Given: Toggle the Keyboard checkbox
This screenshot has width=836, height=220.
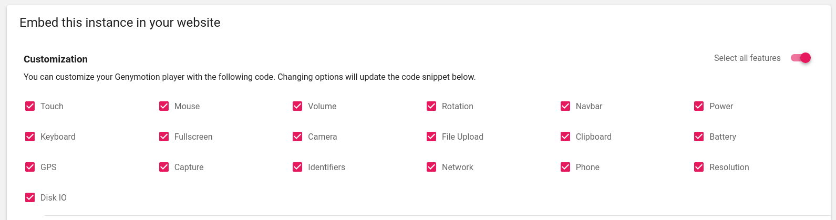Looking at the screenshot, I should pos(30,137).
